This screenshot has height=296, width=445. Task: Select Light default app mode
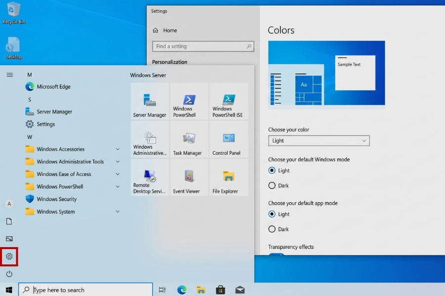pyautogui.click(x=272, y=214)
